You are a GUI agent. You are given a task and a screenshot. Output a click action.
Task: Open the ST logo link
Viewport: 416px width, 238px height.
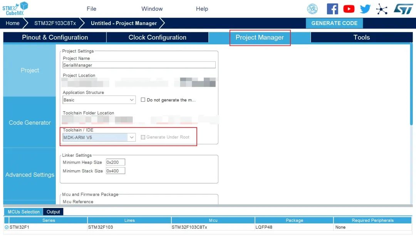(404, 9)
